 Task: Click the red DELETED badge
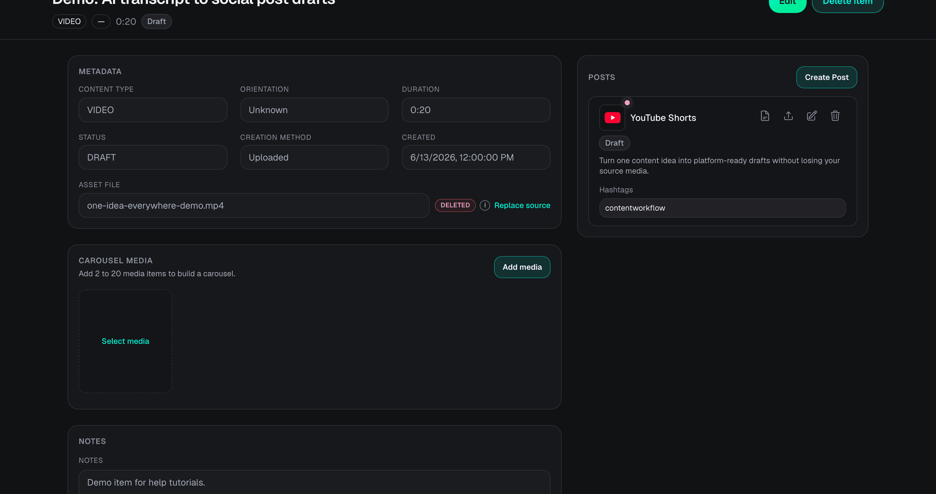[x=455, y=205]
